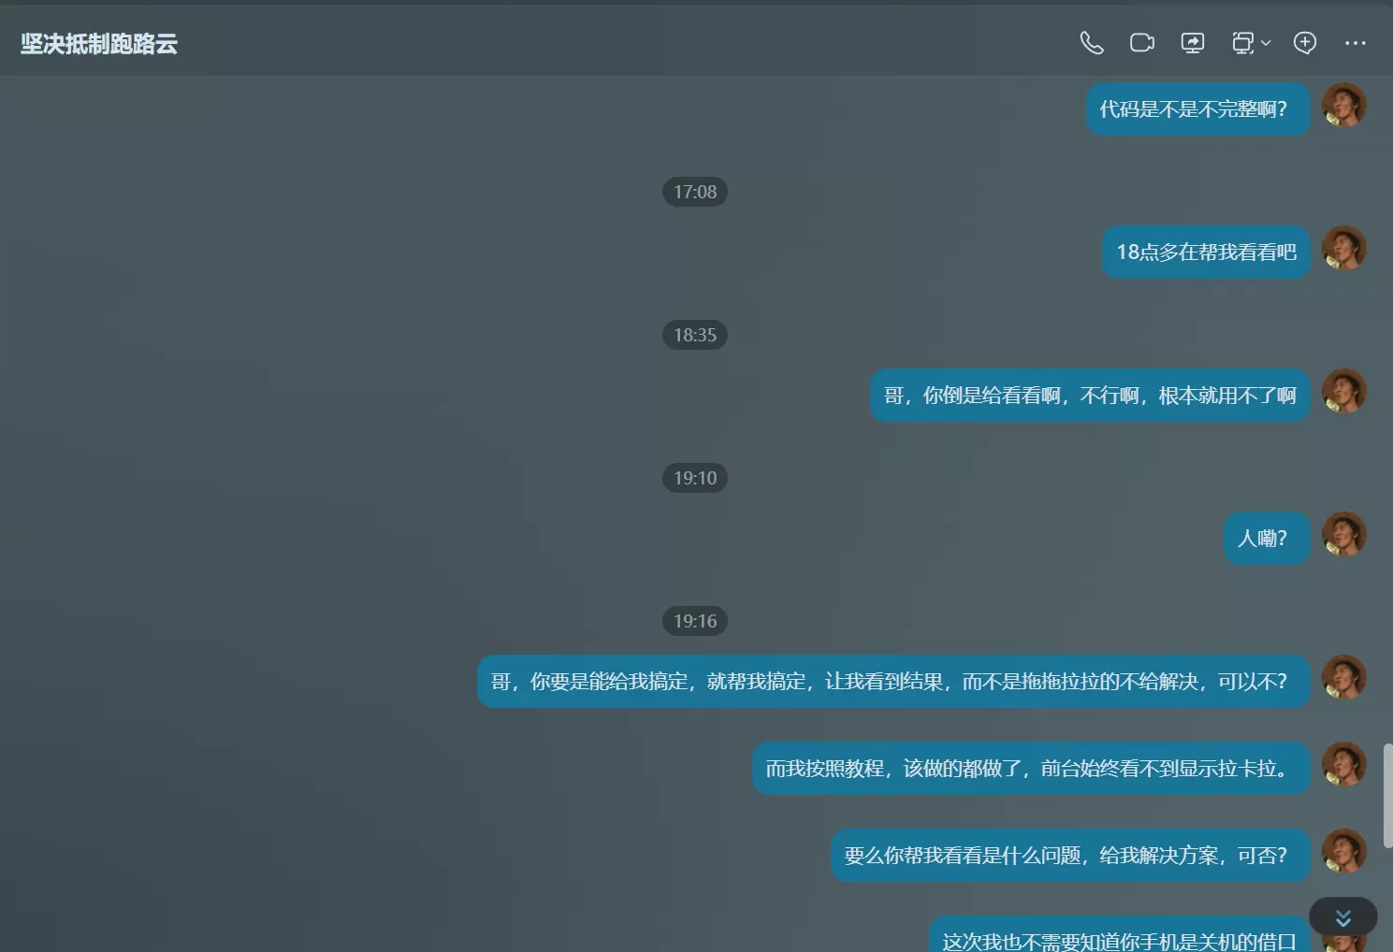Image resolution: width=1393 pixels, height=952 pixels.
Task: Start a video call with camera icon
Action: point(1142,43)
